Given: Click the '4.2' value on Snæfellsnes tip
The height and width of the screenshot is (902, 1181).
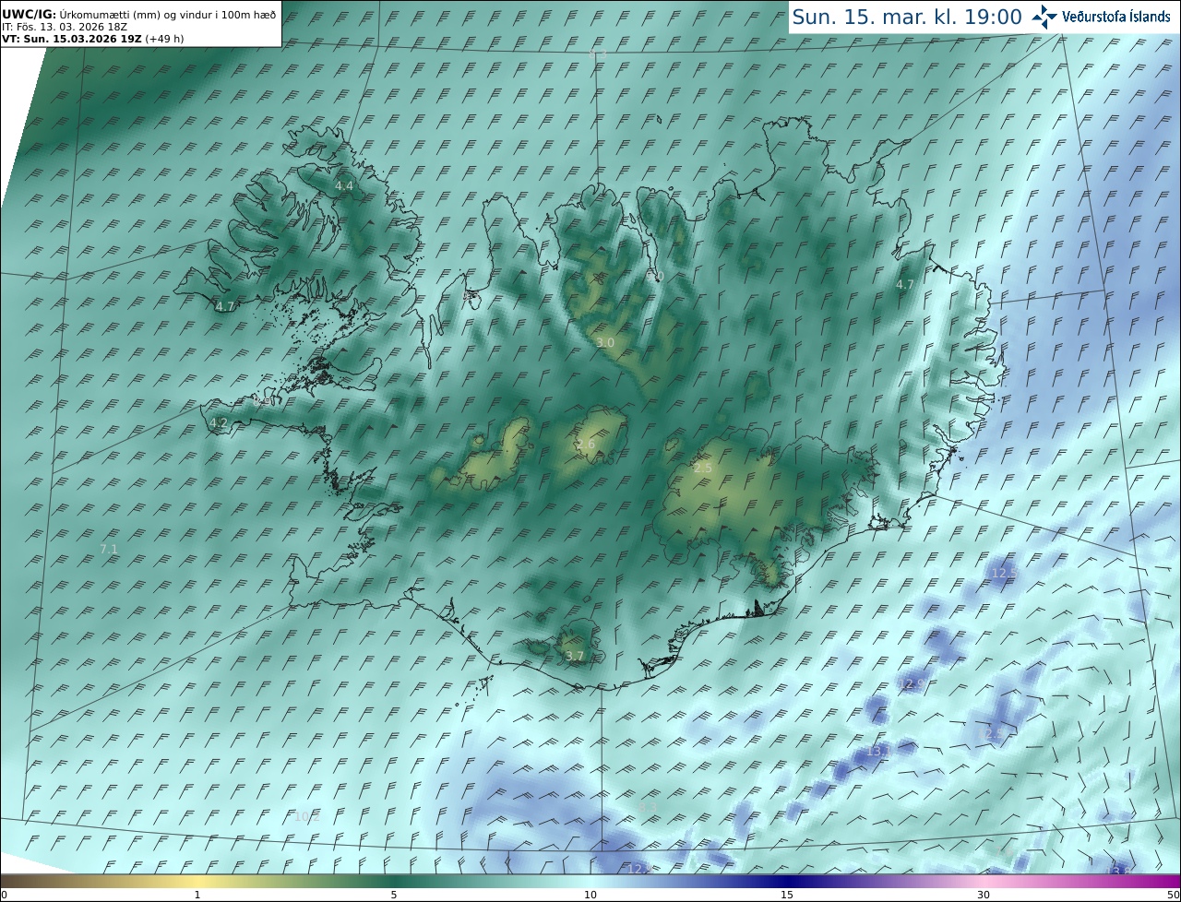Looking at the screenshot, I should click(219, 423).
